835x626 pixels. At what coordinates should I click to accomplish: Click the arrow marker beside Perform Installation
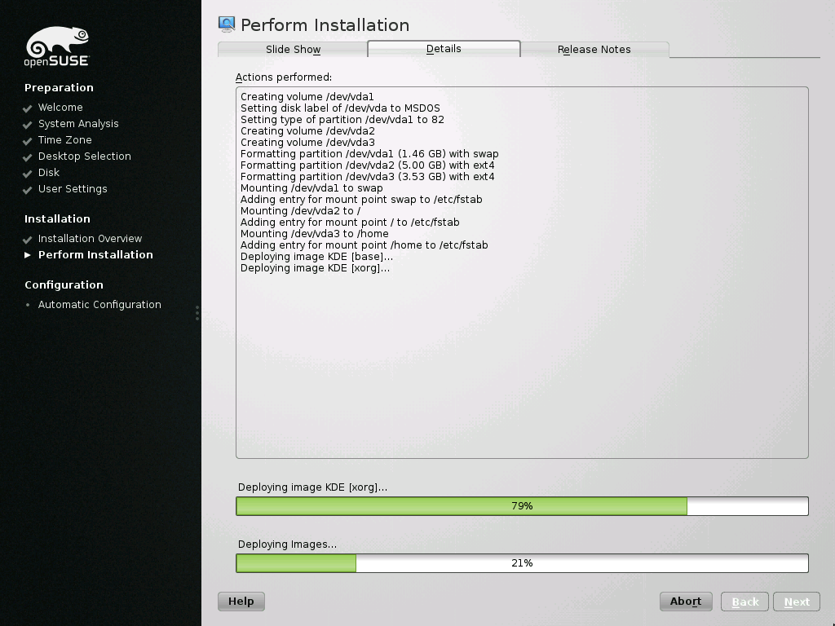click(x=28, y=255)
